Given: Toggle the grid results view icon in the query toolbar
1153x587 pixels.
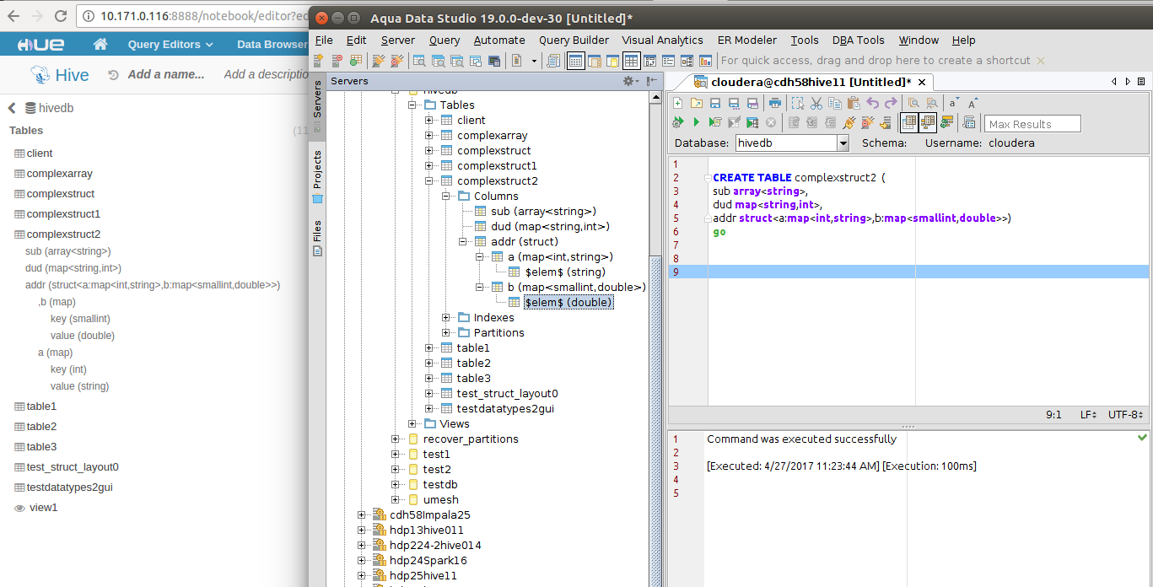Looking at the screenshot, I should tap(908, 123).
